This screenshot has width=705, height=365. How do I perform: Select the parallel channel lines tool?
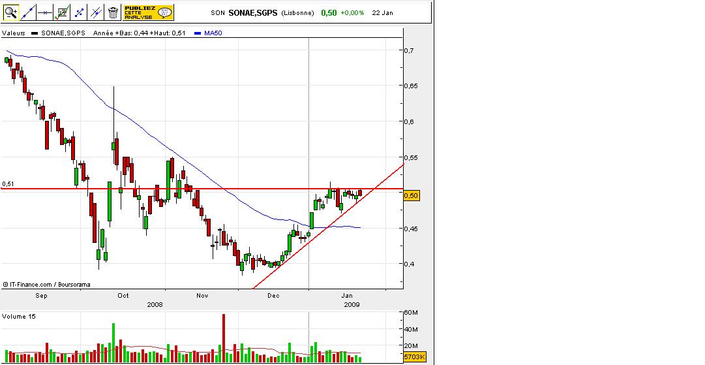(97, 12)
